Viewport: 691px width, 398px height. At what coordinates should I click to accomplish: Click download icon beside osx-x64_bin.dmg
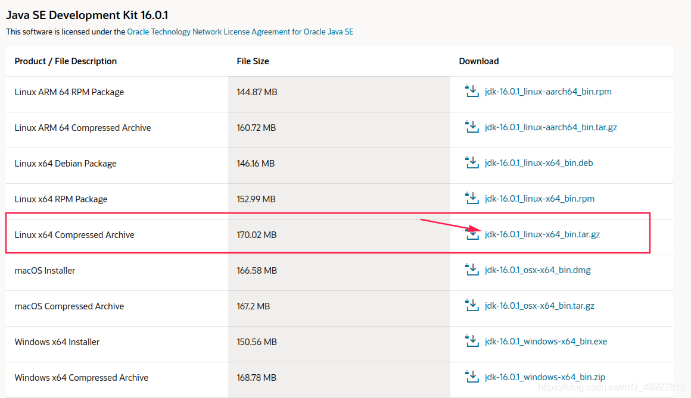[472, 269]
